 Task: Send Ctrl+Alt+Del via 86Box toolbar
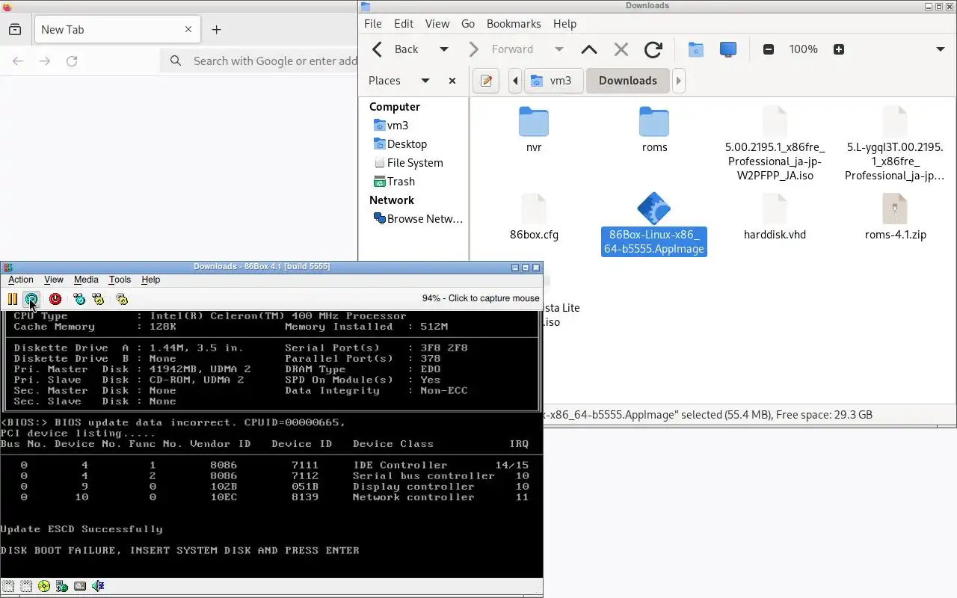[x=79, y=299]
